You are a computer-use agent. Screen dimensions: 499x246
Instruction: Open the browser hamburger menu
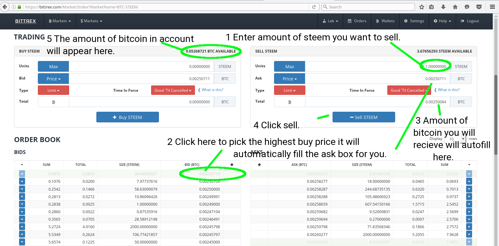[x=492, y=7]
